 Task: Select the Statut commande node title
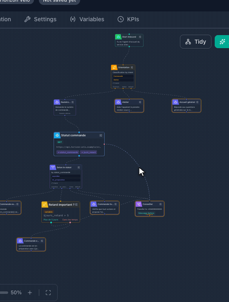click(x=73, y=135)
